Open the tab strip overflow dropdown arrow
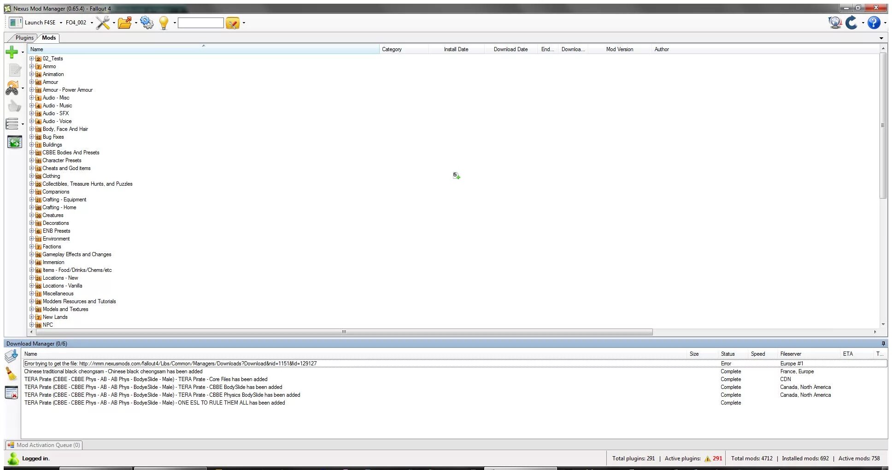 pos(881,38)
